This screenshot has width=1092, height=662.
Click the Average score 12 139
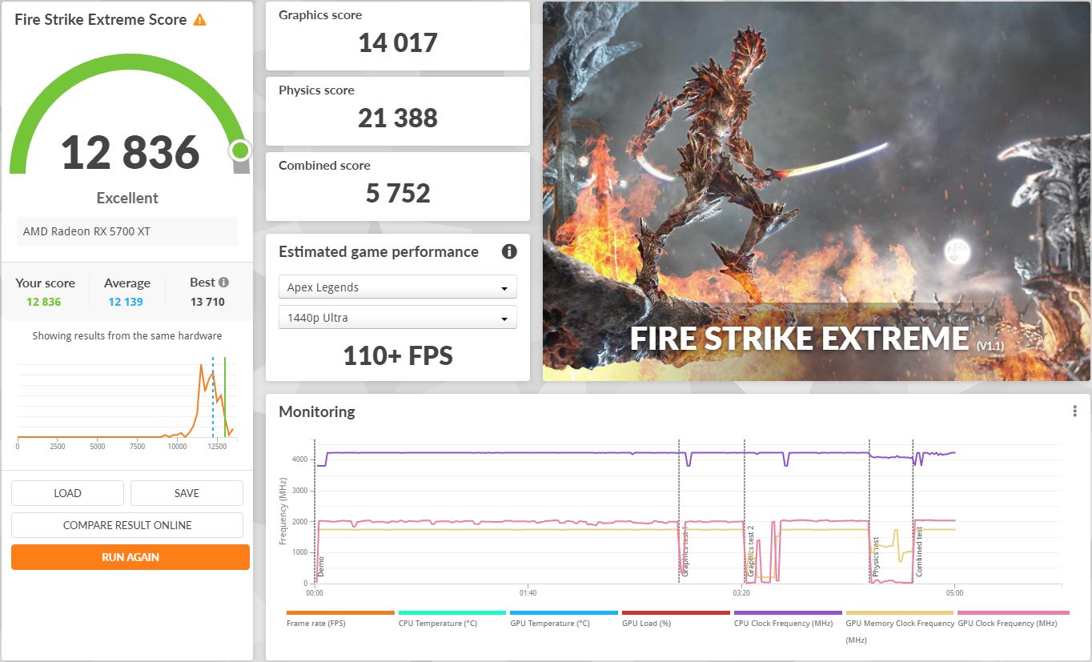(126, 302)
